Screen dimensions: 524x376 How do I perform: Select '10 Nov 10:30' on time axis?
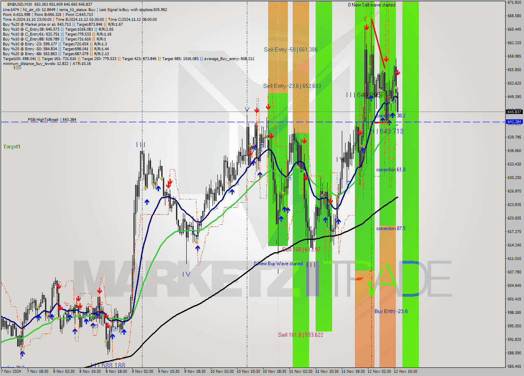(x=248, y=372)
